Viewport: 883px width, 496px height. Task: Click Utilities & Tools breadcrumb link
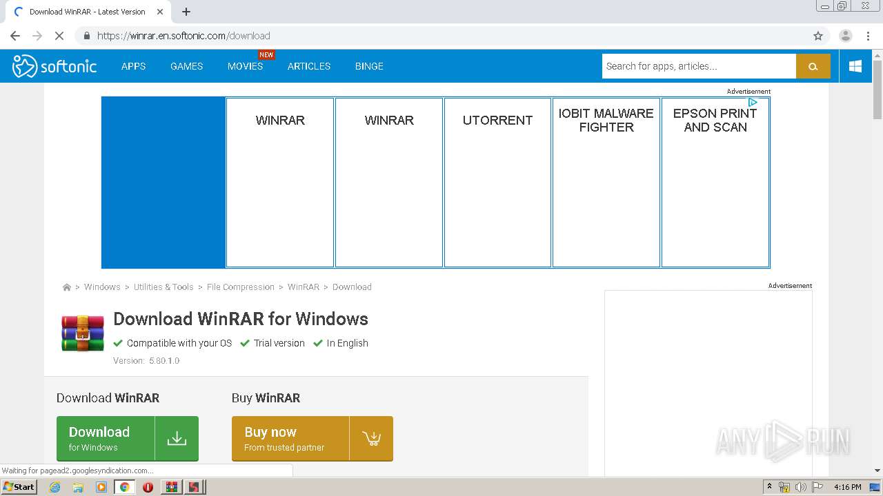tap(163, 287)
